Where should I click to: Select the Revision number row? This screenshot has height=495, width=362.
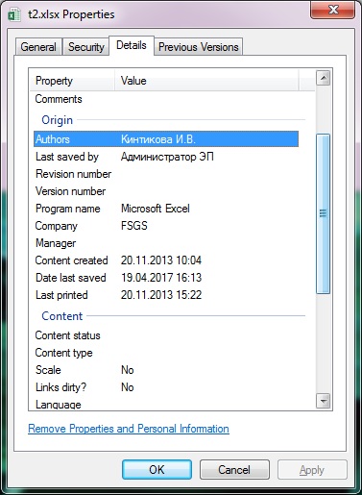[166, 174]
